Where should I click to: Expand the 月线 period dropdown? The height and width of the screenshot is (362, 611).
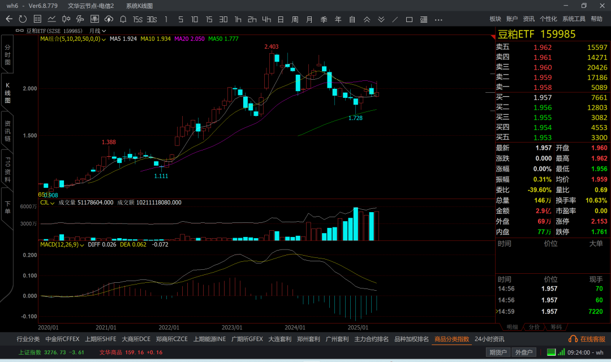[97, 31]
